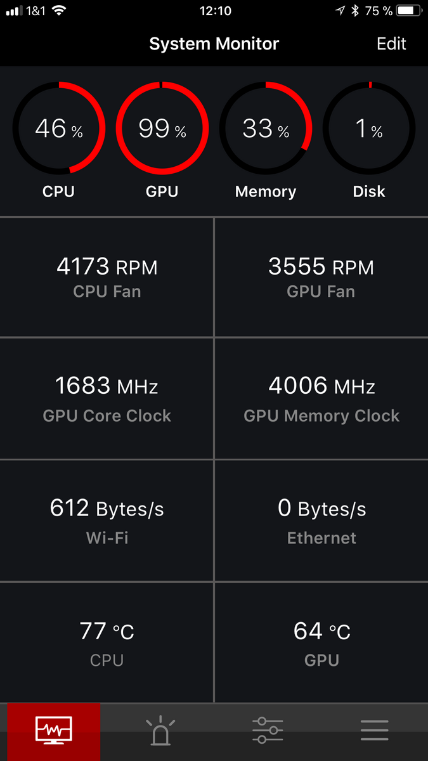The image size is (428, 761).
Task: Select the CPU Fan RPM tile
Action: click(107, 277)
